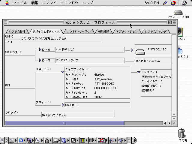Open the remote access red-arrows module
This screenshot has width=192, height=144.
click(x=103, y=140)
